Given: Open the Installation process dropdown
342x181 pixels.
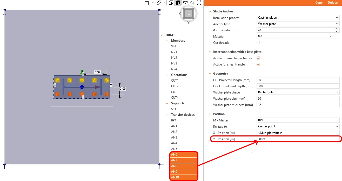Looking at the screenshot, I should 298,18.
